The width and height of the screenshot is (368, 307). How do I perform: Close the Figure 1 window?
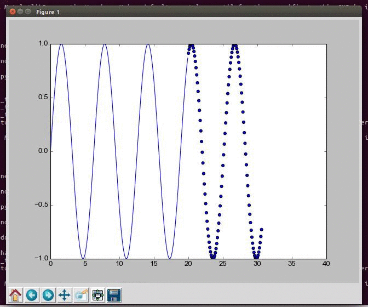pyautogui.click(x=13, y=12)
